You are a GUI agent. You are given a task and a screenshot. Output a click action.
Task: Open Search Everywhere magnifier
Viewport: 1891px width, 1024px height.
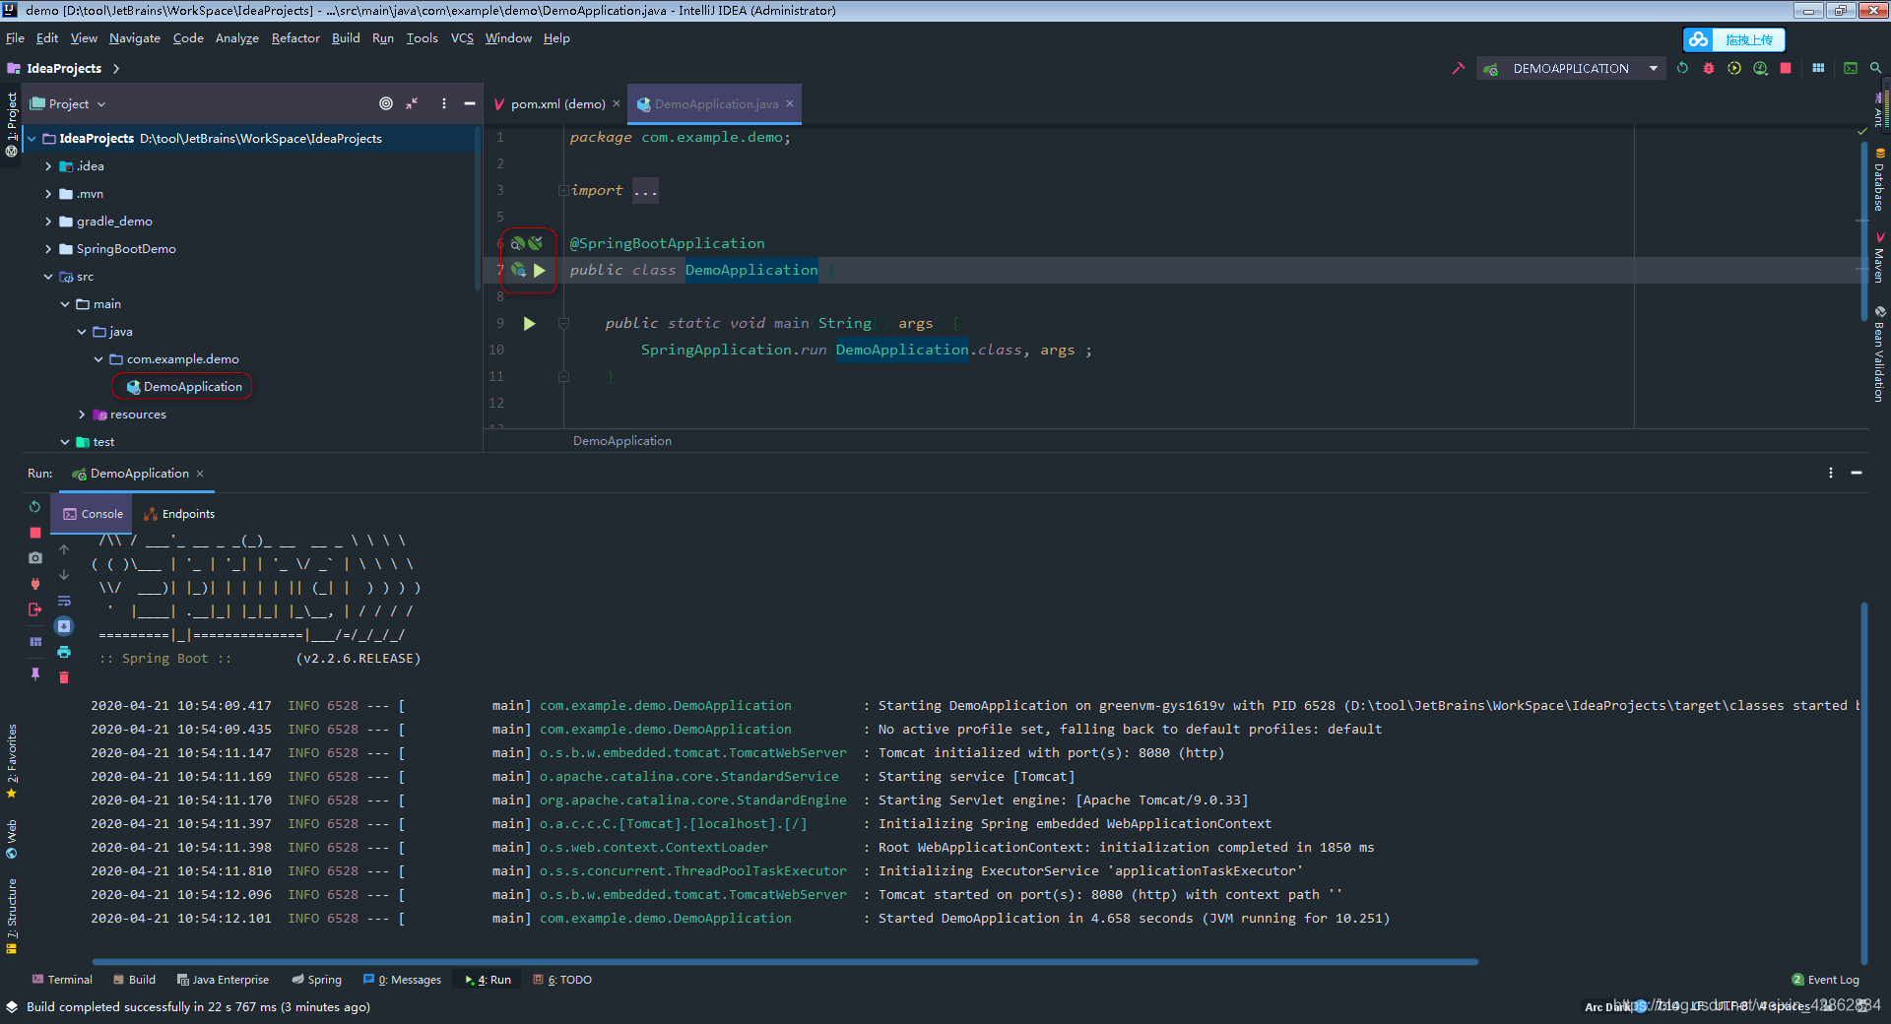pyautogui.click(x=1876, y=68)
